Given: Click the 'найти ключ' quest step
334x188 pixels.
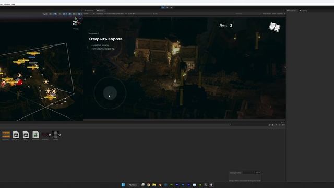Looking at the screenshot, I should pos(101,45).
